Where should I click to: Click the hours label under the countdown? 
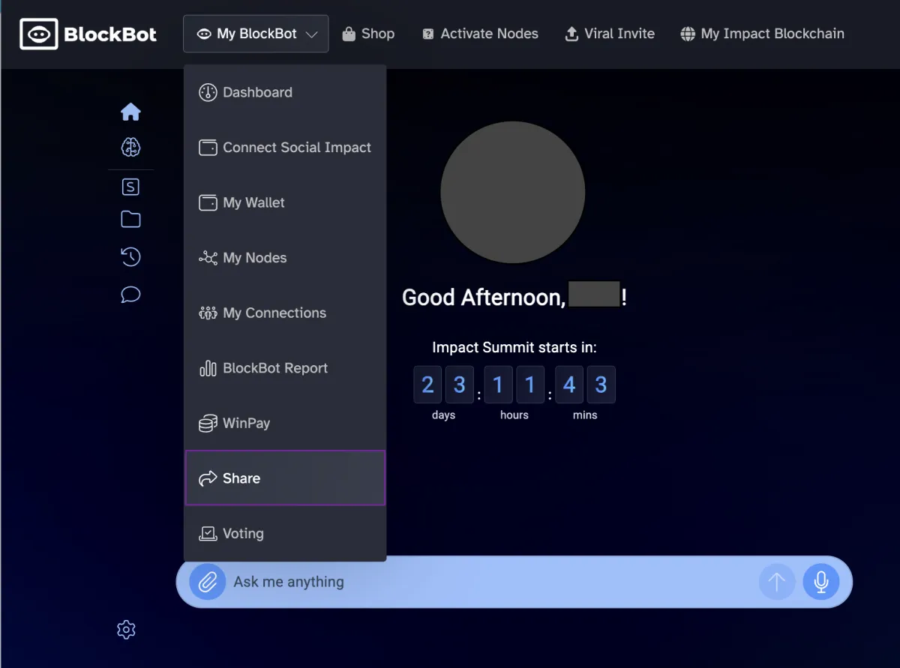514,415
